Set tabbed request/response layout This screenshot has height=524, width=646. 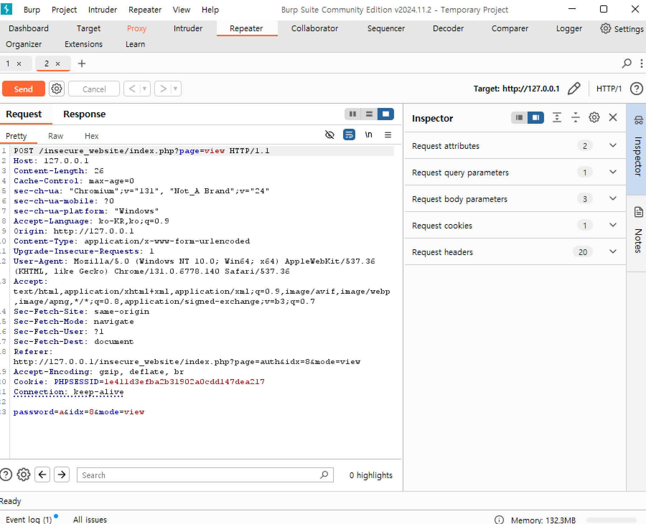386,114
